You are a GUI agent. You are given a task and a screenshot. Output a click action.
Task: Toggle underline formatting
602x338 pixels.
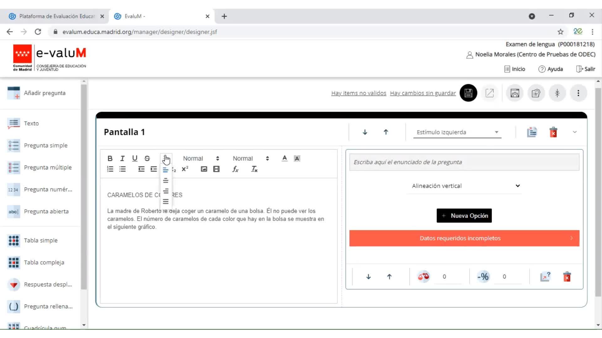tap(135, 158)
